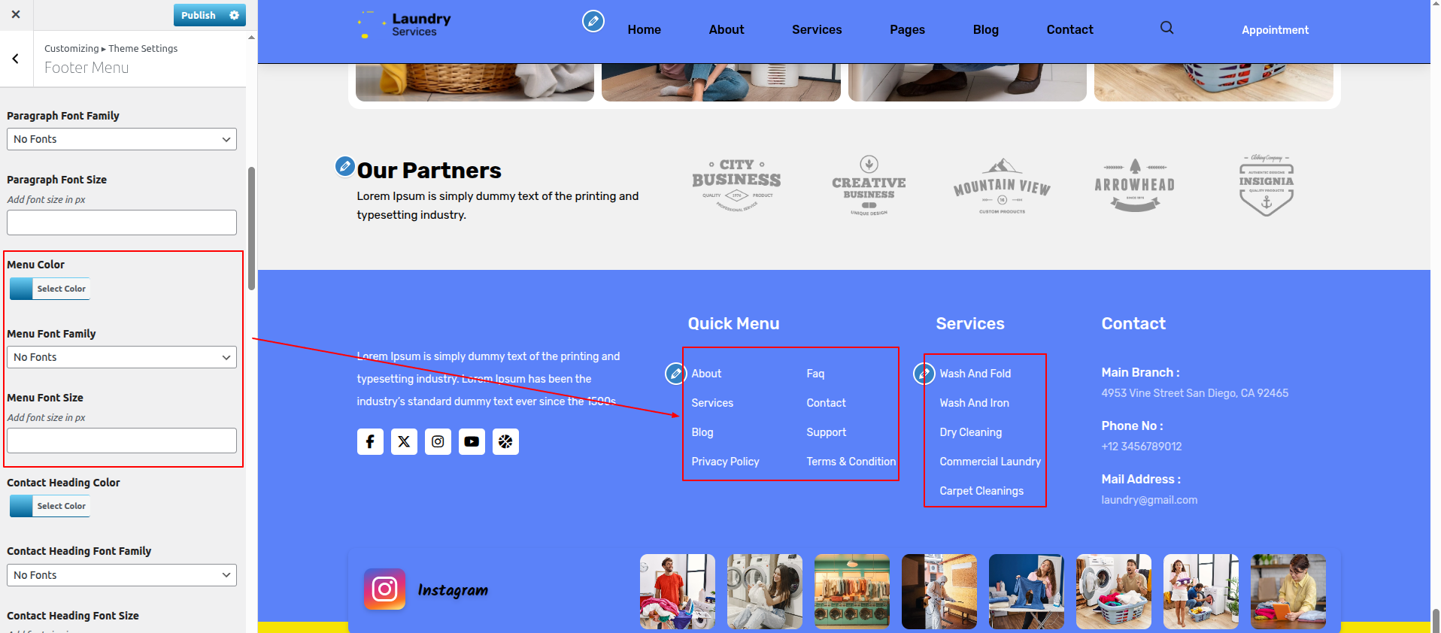1441x633 pixels.
Task: Click the laundry@gmail.com email address
Action: tap(1149, 500)
